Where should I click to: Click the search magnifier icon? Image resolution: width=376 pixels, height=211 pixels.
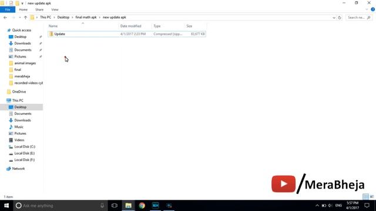369,18
